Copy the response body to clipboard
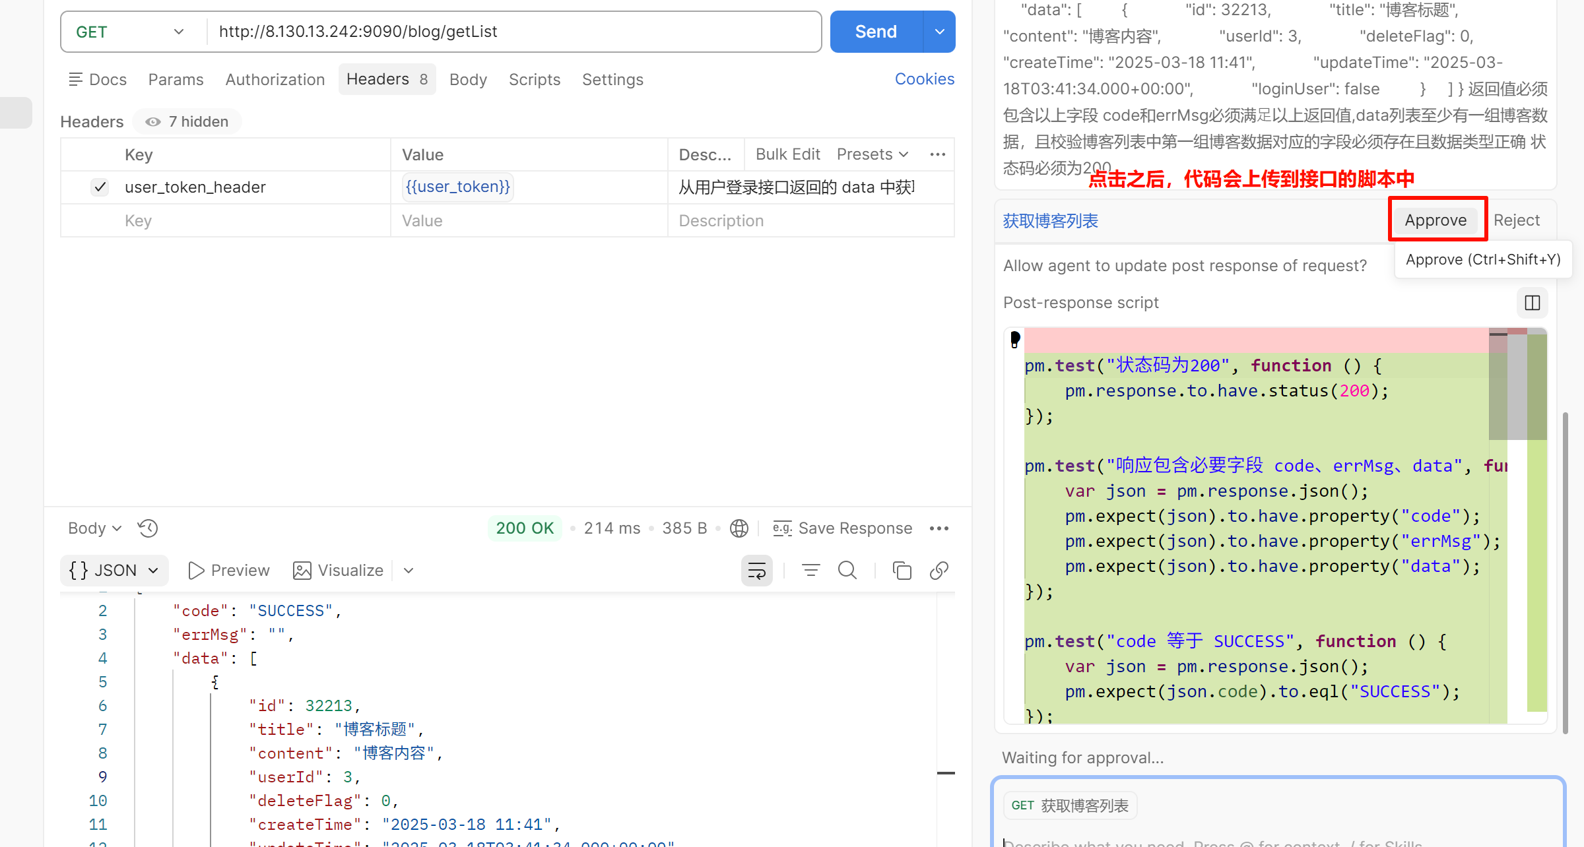This screenshot has width=1584, height=847. 902,571
